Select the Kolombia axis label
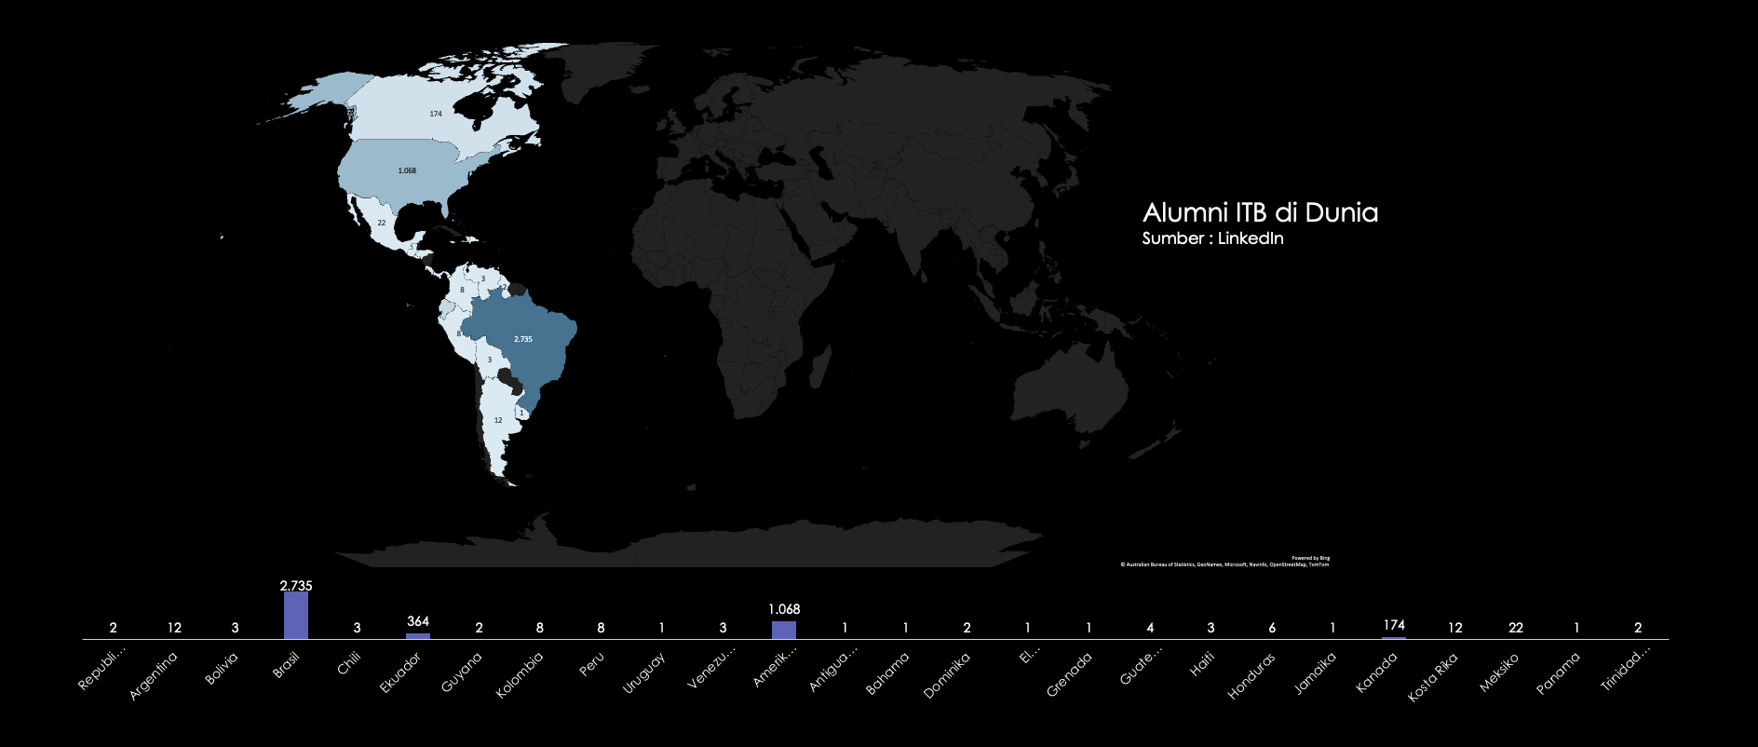Screen dimensions: 1758x747 [x=521, y=675]
